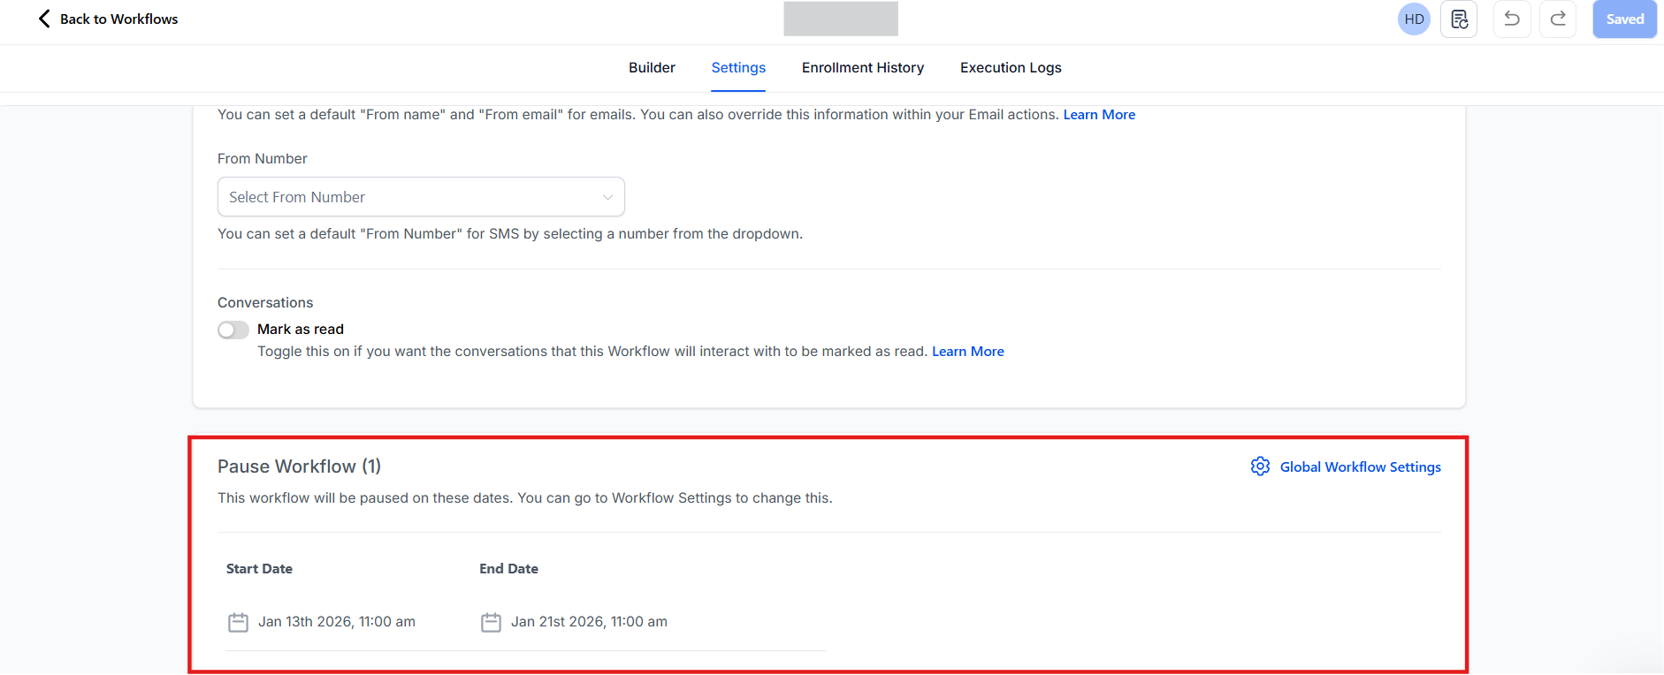Open the Global Workflow Settings link
This screenshot has height=675, width=1664.
[1360, 466]
